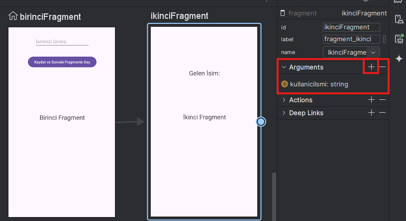Remove deep link using minus icon

pos(382,113)
